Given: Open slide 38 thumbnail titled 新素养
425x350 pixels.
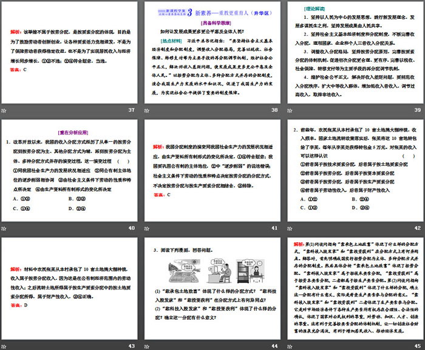Looking at the screenshot, I should pyautogui.click(x=212, y=53).
